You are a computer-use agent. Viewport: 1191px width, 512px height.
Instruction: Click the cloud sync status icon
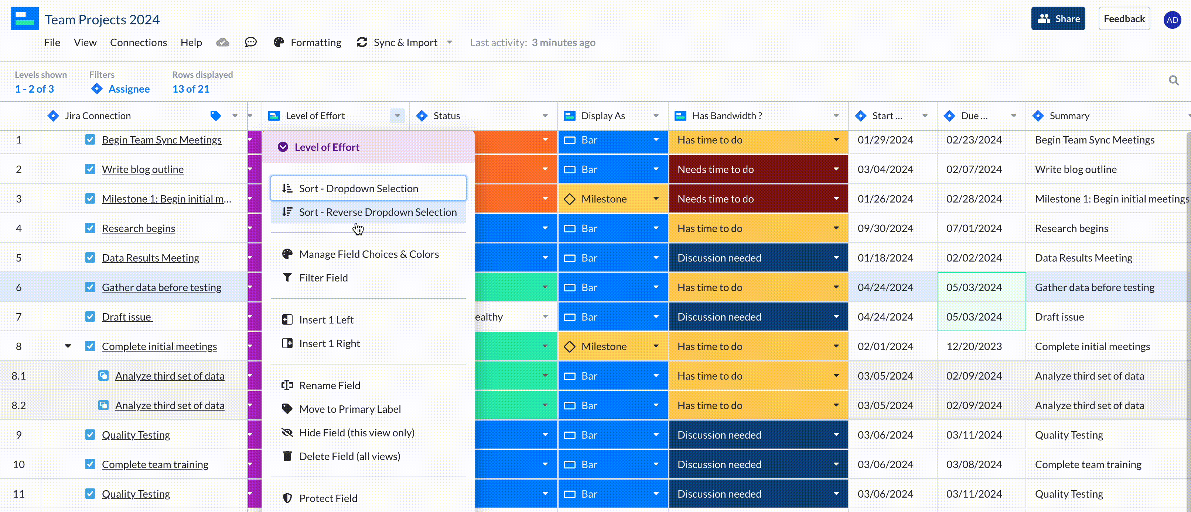222,42
